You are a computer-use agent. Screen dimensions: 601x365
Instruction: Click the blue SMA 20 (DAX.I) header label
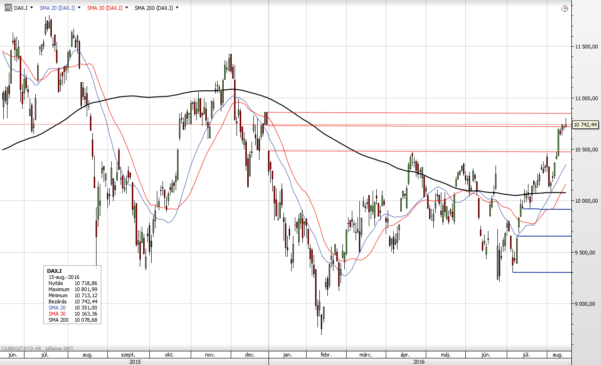pyautogui.click(x=57, y=8)
